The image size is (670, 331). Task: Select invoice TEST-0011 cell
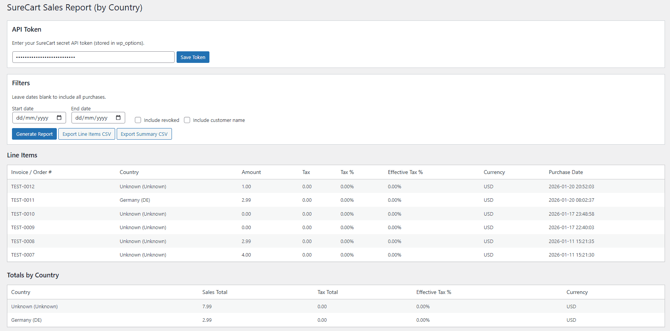click(x=23, y=200)
